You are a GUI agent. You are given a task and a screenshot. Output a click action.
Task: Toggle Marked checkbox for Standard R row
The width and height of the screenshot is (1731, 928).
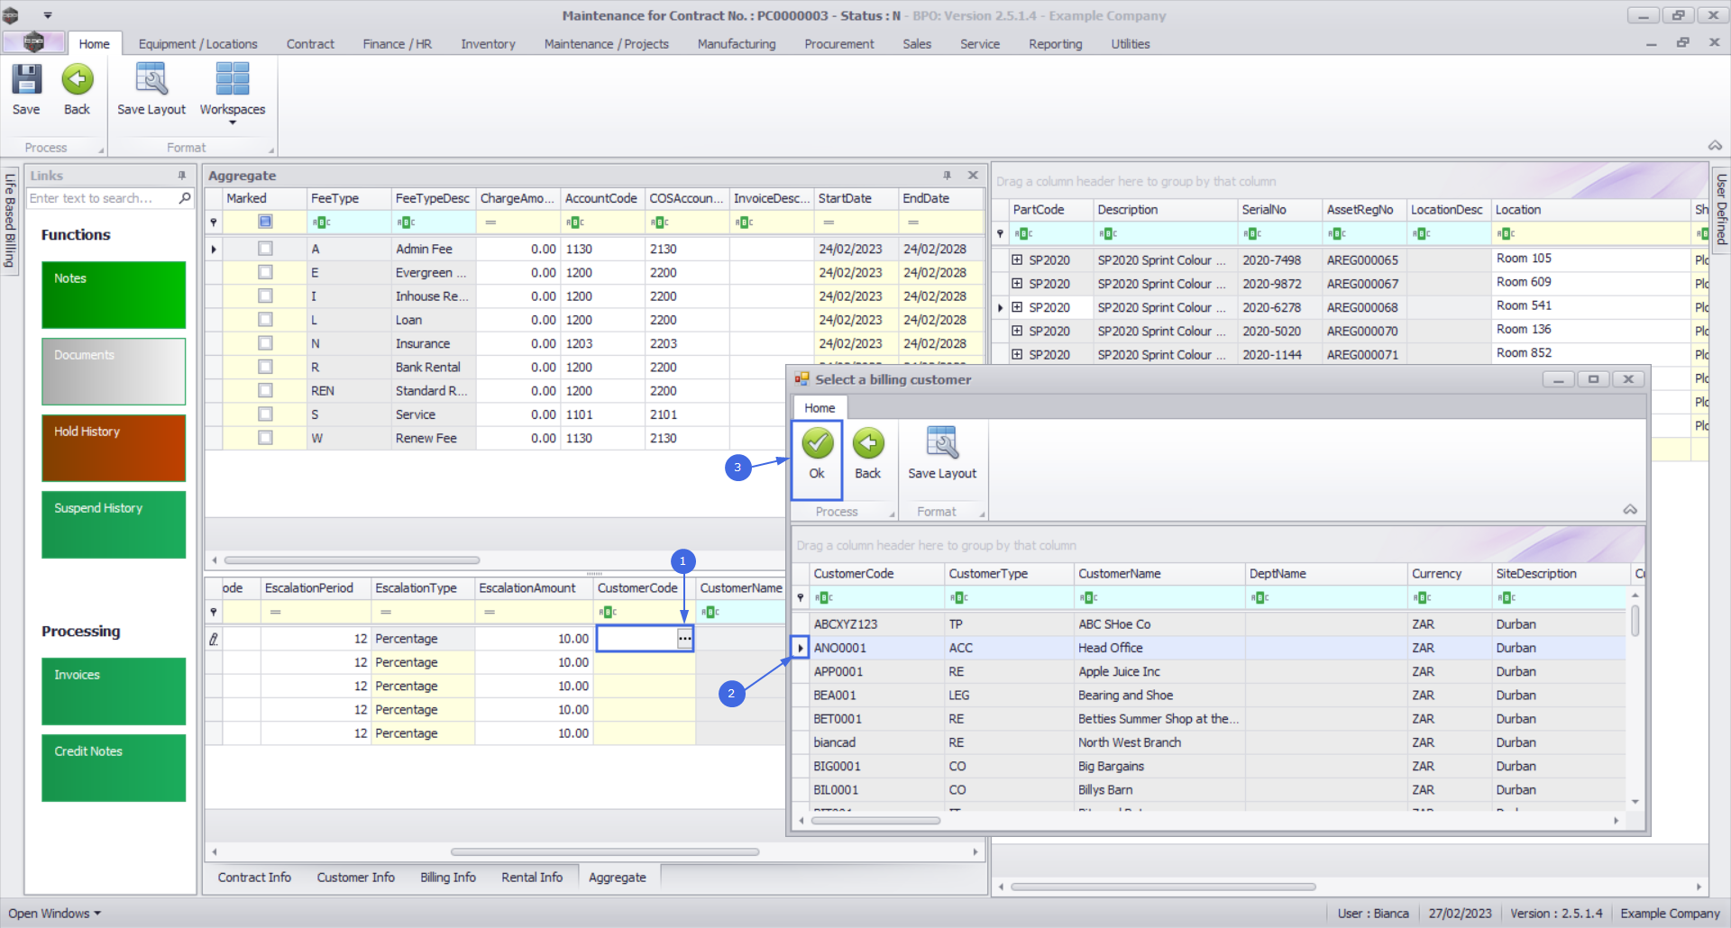click(265, 390)
